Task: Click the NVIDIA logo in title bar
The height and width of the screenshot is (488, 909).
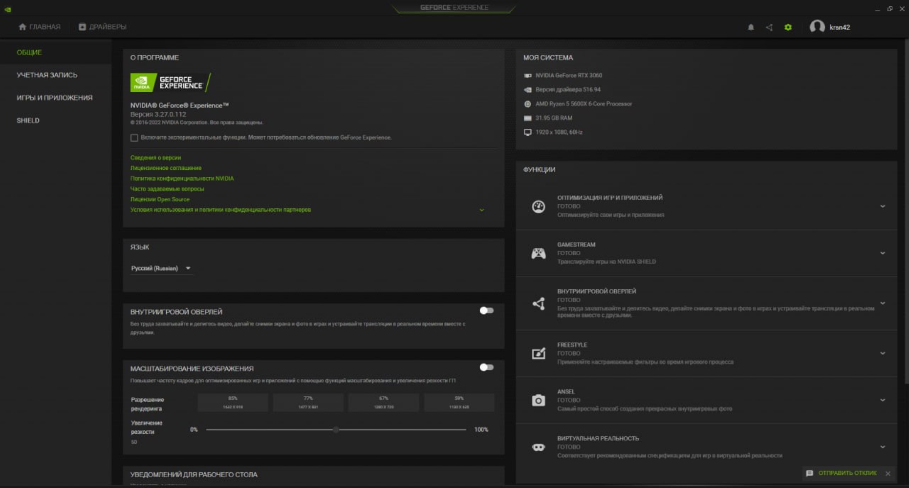Action: tap(8, 9)
